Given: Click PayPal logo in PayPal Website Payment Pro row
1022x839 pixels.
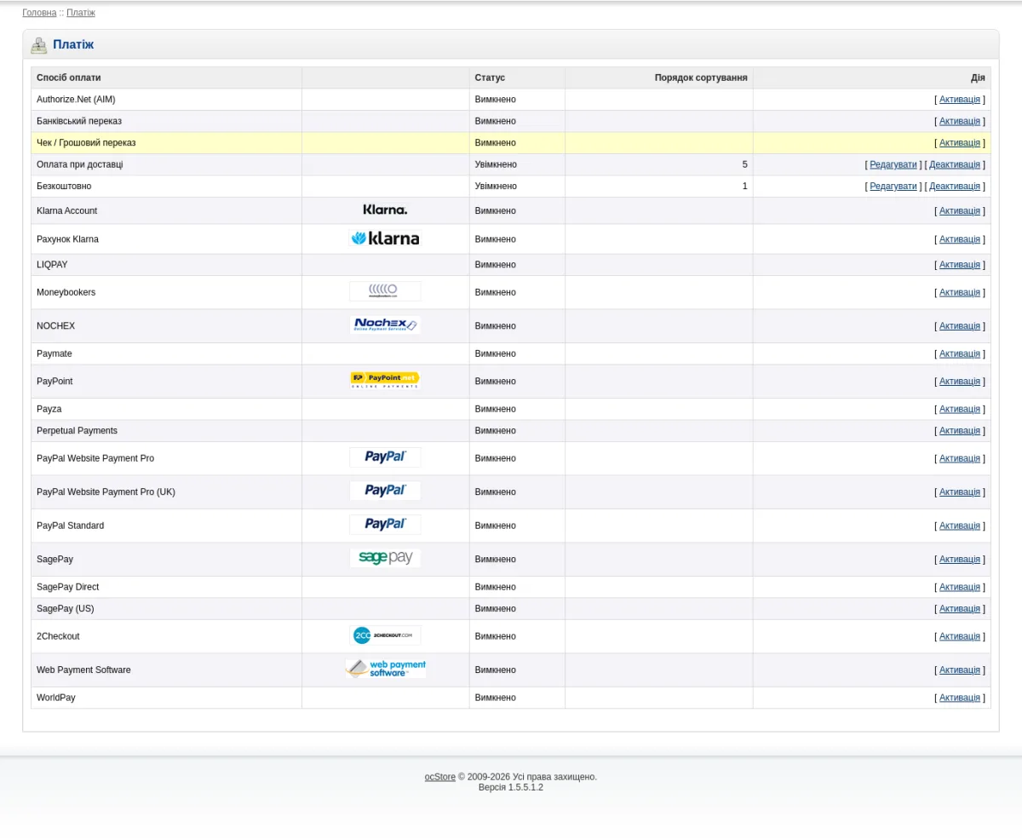Looking at the screenshot, I should 385,457.
